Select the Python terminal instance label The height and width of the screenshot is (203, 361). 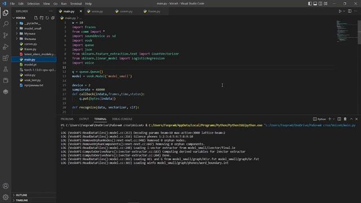click(319, 119)
